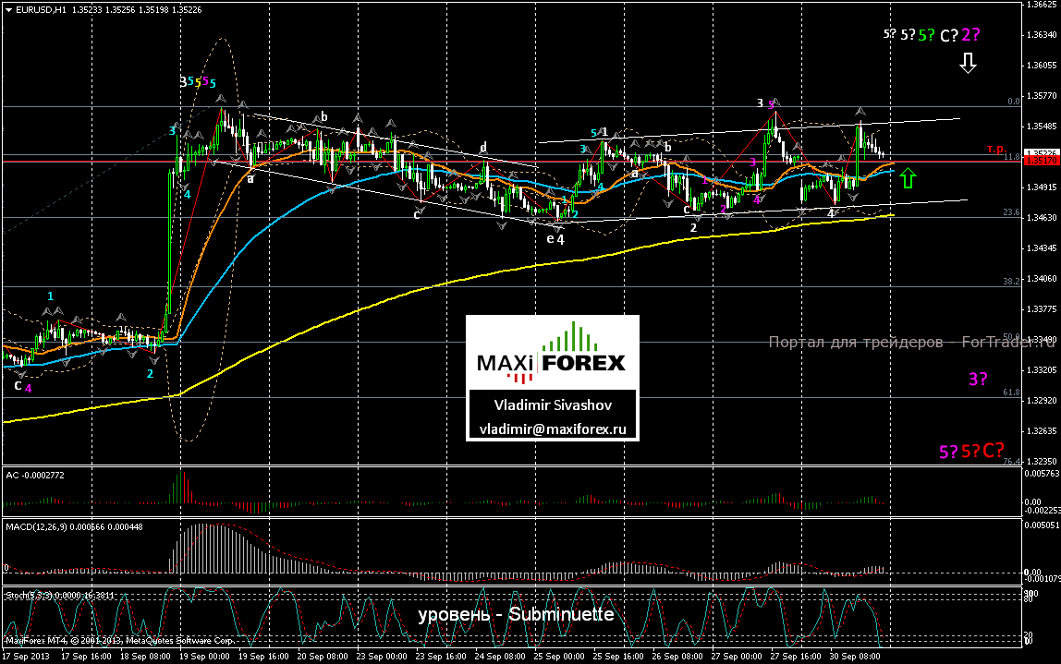Click the 'e' wave label below the channel

point(550,237)
